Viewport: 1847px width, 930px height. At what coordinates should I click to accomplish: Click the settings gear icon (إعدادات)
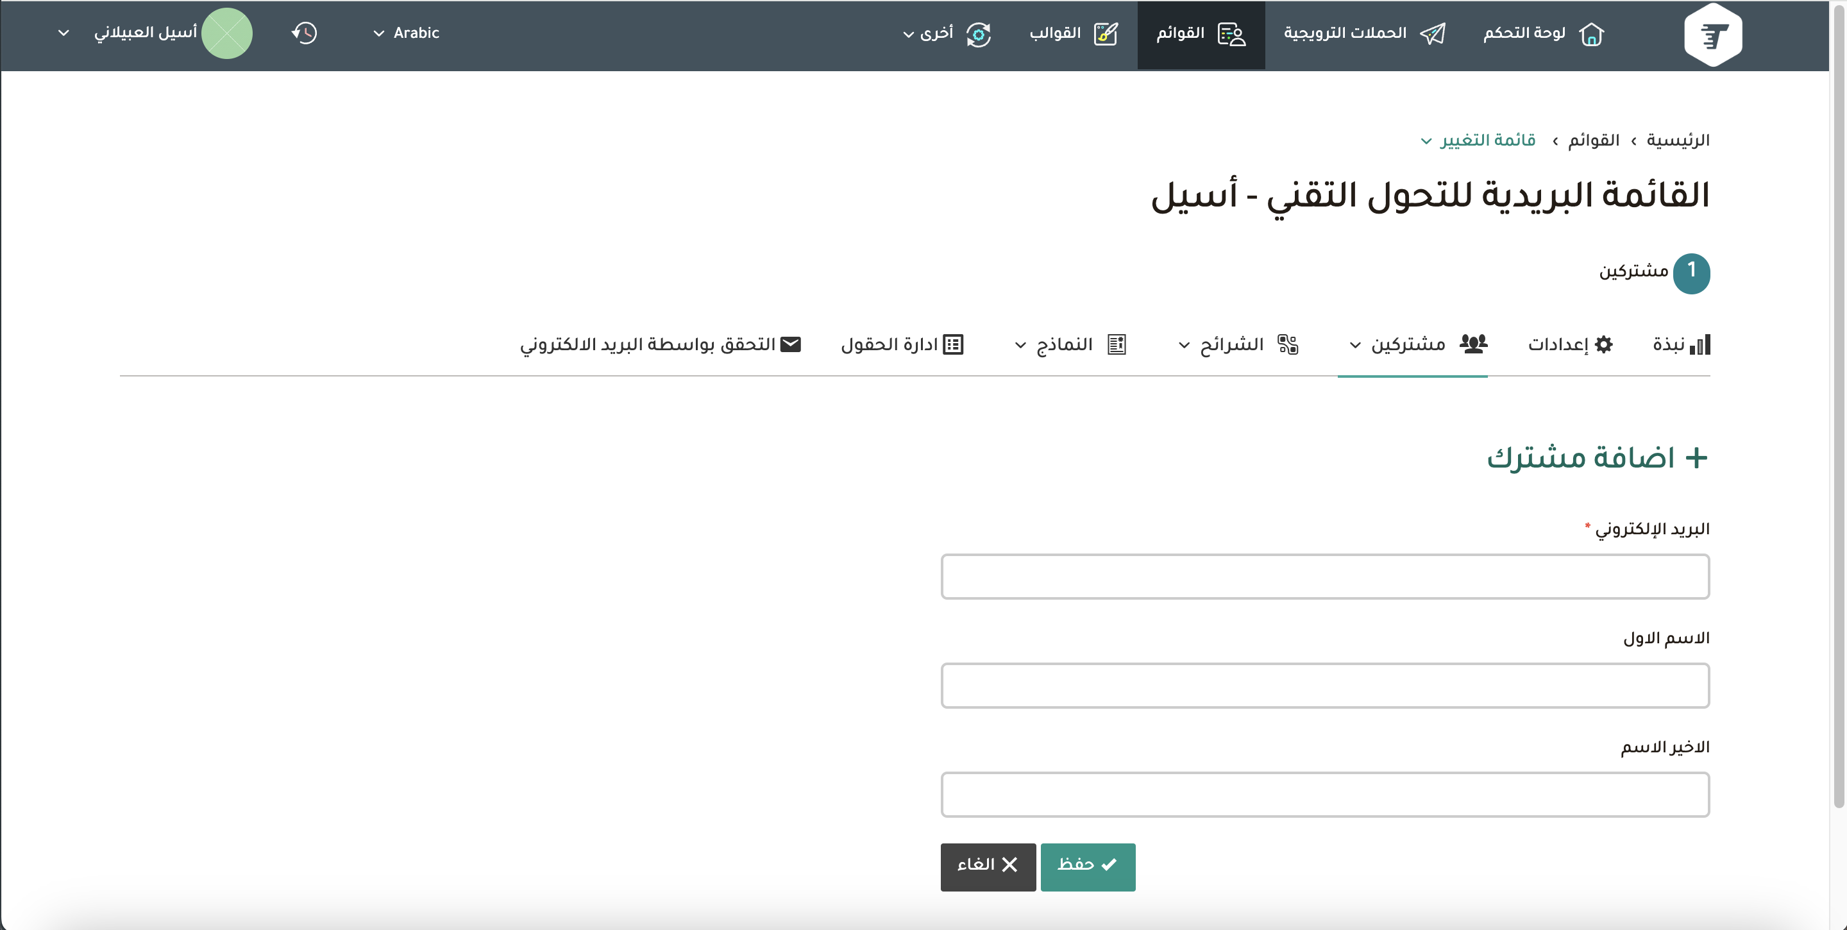[x=1604, y=345]
